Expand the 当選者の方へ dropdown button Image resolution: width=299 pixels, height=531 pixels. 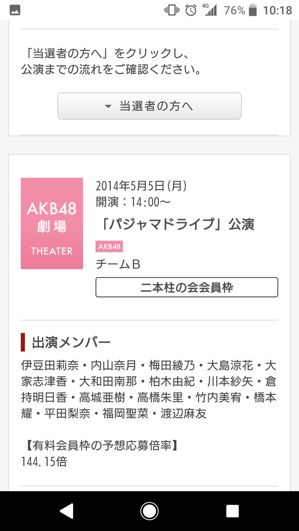pyautogui.click(x=149, y=106)
